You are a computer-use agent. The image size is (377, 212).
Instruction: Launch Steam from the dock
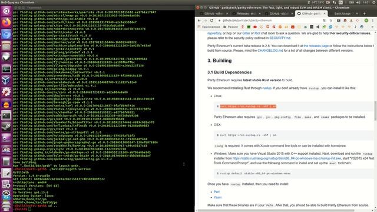tap(6, 127)
